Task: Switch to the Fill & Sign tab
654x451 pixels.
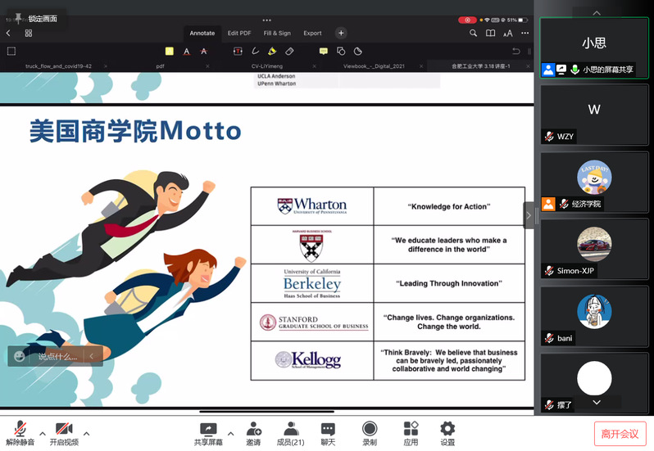Action: [277, 33]
